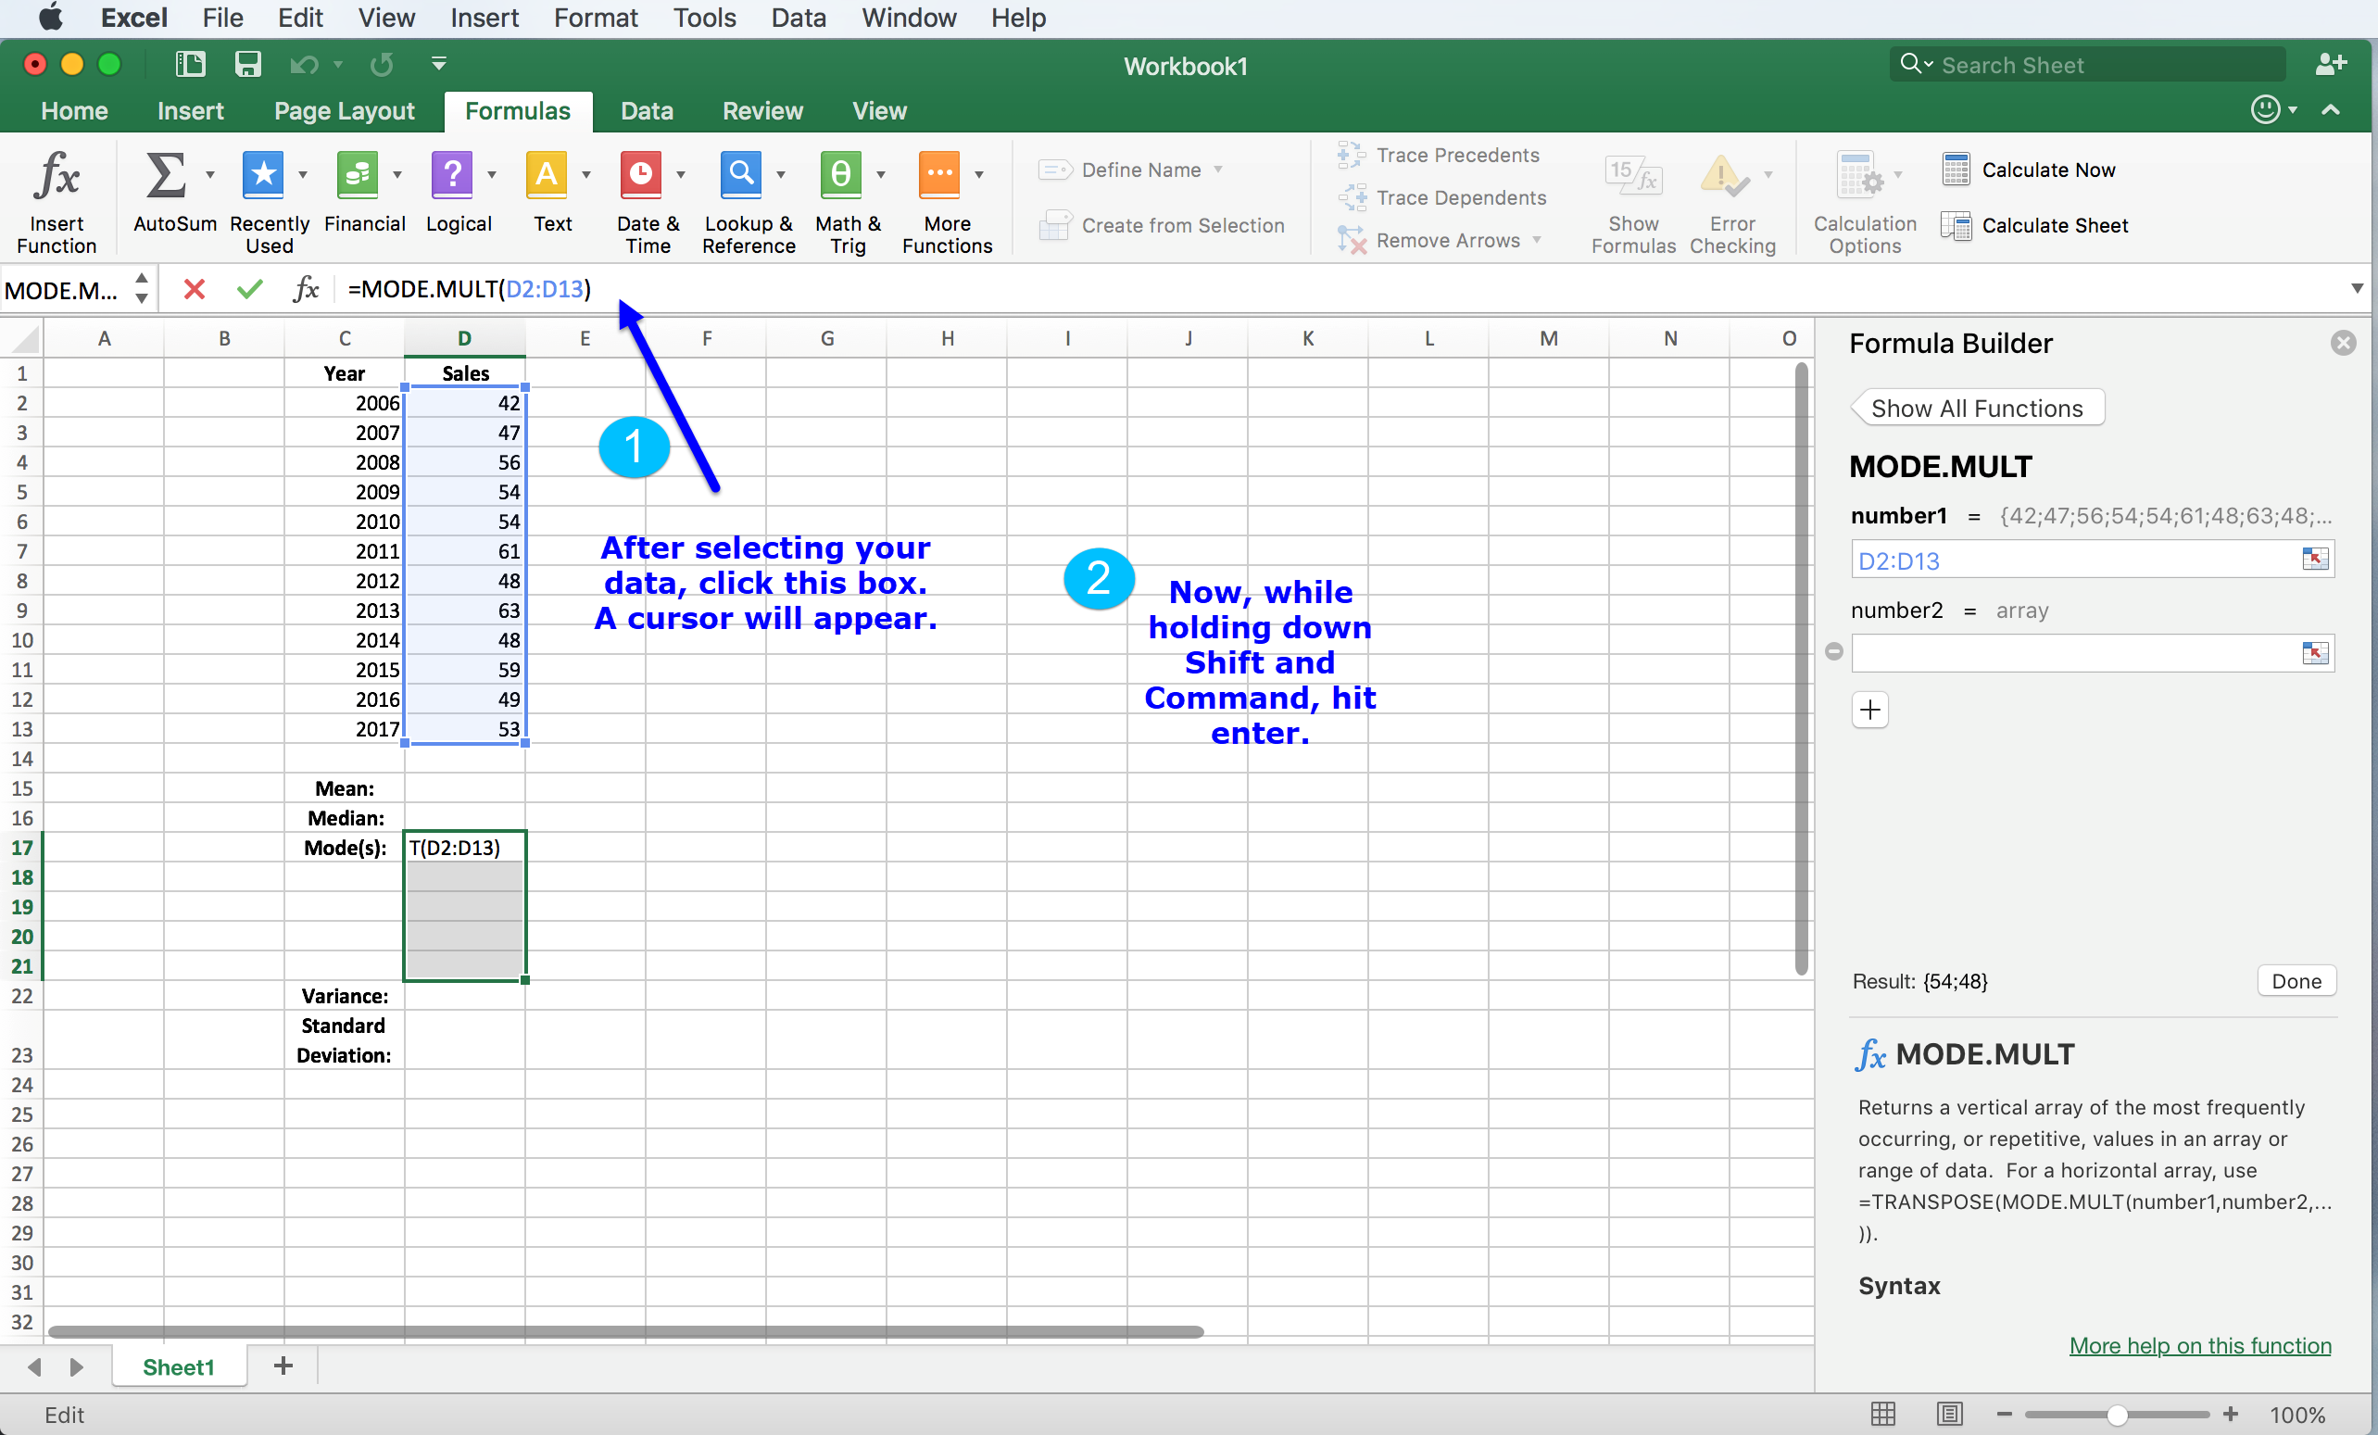Image resolution: width=2378 pixels, height=1435 pixels.
Task: Click the Date & Time functions icon
Action: pos(641,176)
